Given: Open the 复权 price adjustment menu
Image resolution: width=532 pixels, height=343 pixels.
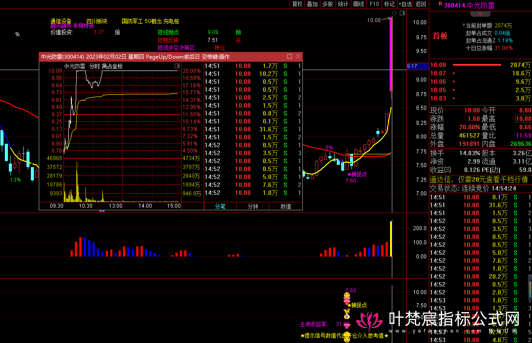Looking at the screenshot, I should (x=298, y=4).
